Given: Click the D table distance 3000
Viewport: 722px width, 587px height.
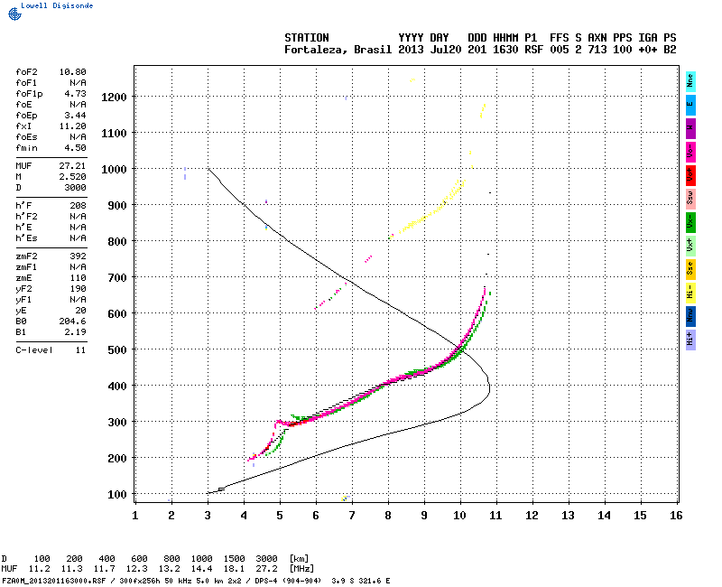Looking at the screenshot, I should pos(266,559).
